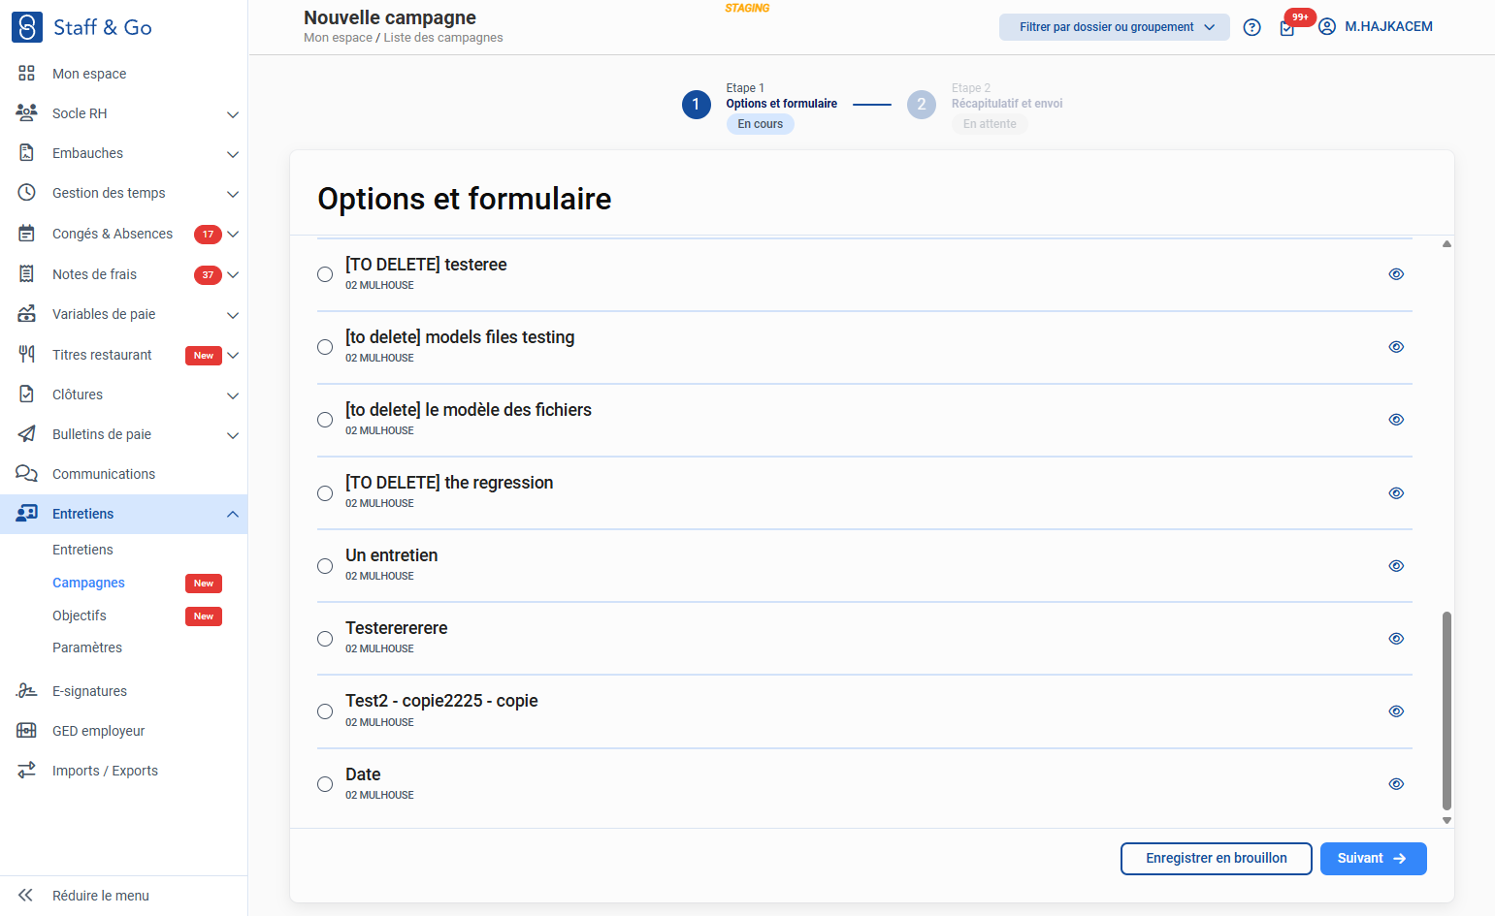Screen dimensions: 1495x916
Task: Click the Notes de frais receipt icon
Action: (27, 274)
